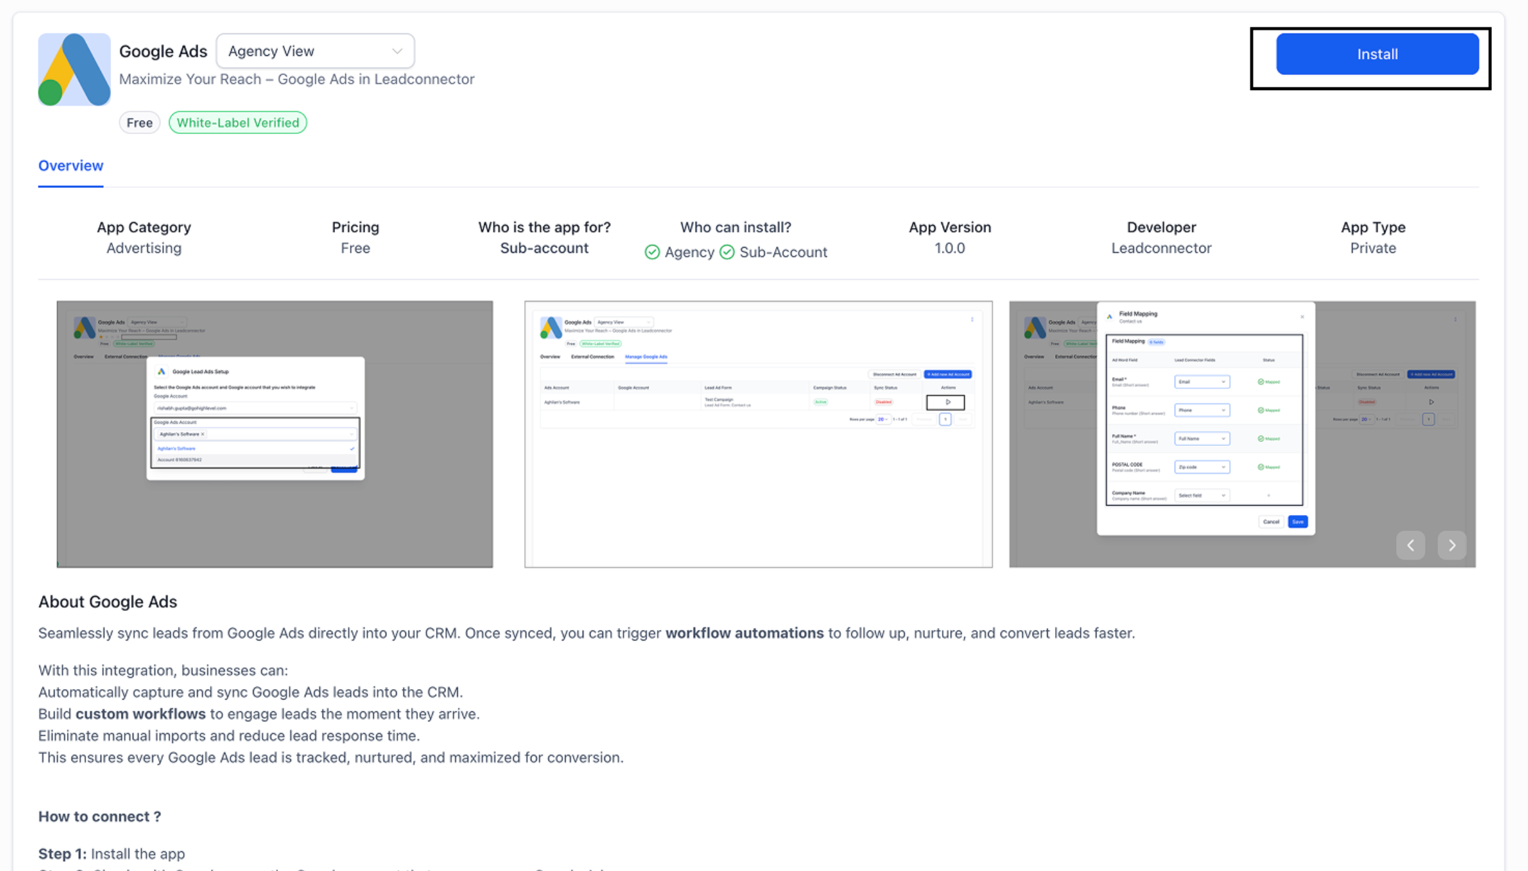This screenshot has height=871, width=1528.
Task: Switch to the Overview tab
Action: coord(70,166)
